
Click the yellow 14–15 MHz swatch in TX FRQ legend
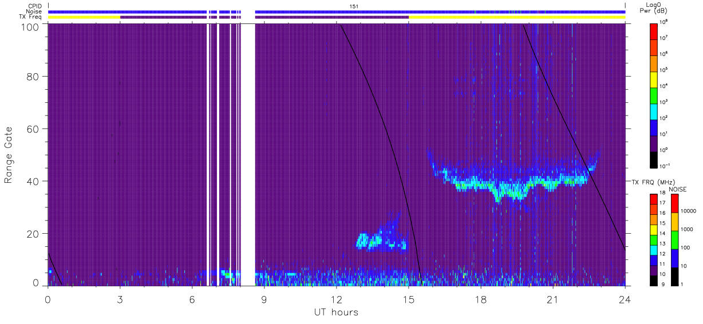(x=653, y=229)
